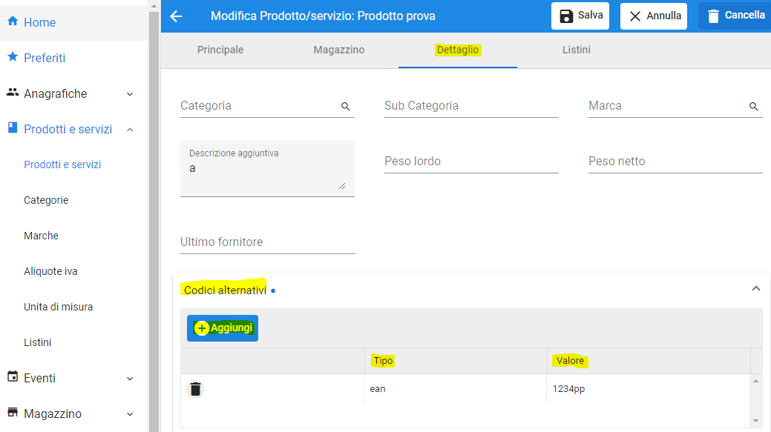Expand the Anagrafiche sidebar menu
This screenshot has height=432, width=771.
click(130, 94)
